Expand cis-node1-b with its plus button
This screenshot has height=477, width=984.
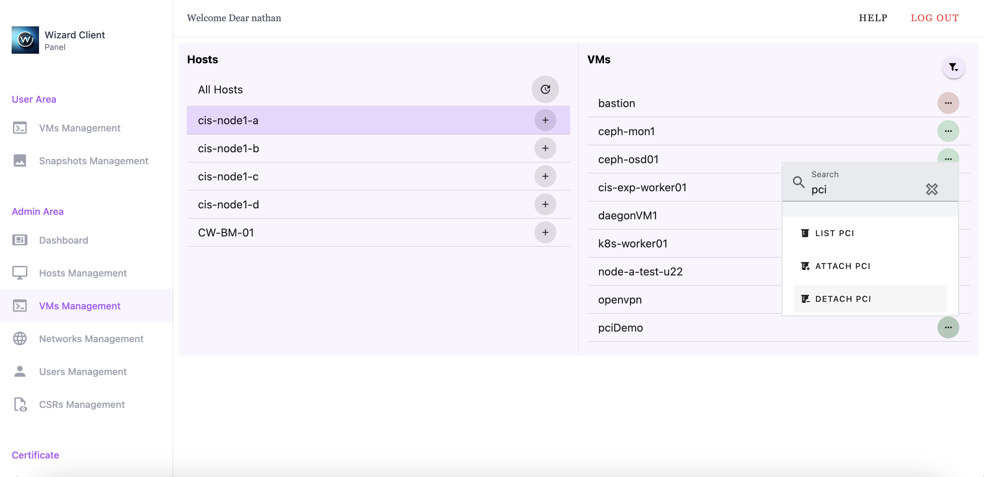[x=545, y=148]
